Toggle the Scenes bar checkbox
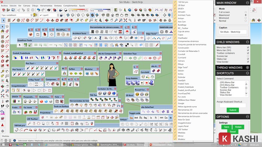This screenshot has width=262, height=147. (248, 56)
